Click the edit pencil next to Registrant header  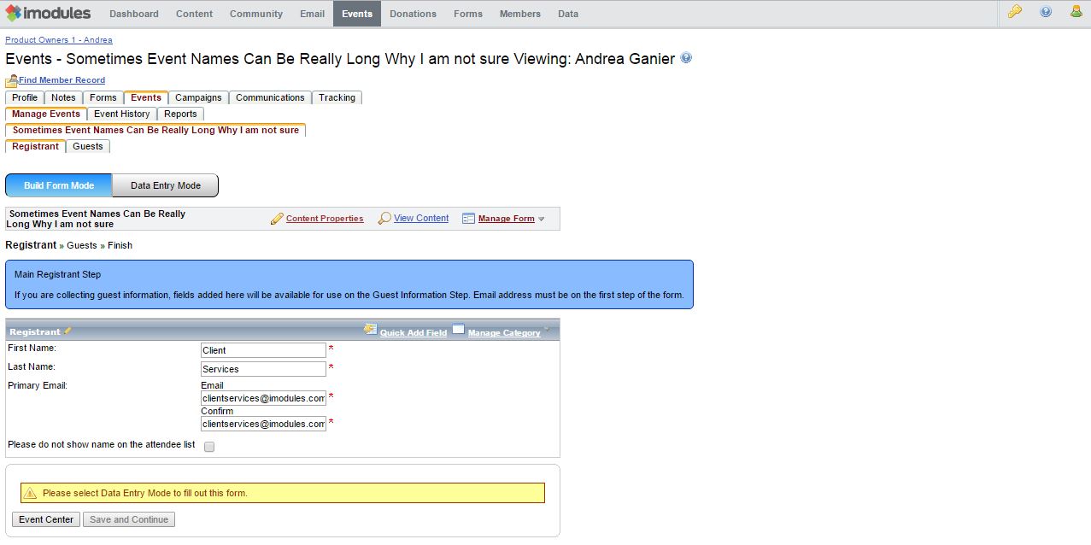click(x=68, y=331)
